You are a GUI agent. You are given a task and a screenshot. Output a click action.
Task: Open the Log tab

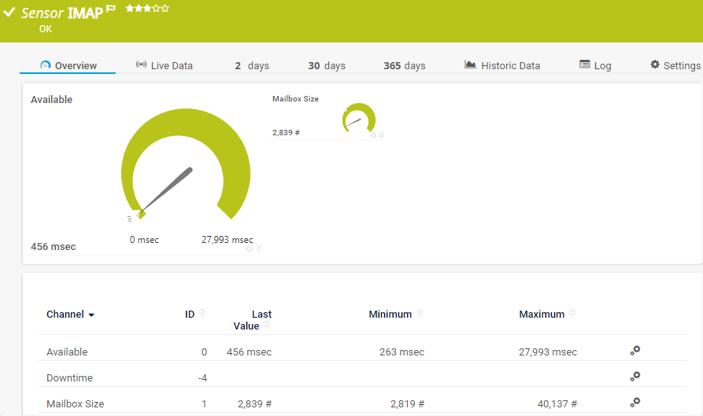(595, 65)
